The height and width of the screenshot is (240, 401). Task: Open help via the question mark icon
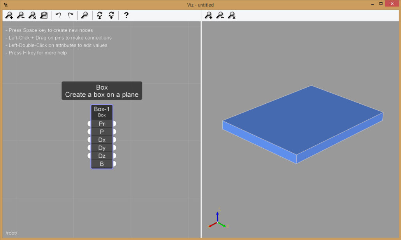tap(126, 15)
